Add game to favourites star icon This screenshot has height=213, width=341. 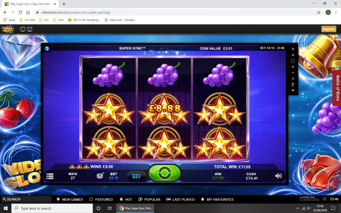click(293, 55)
